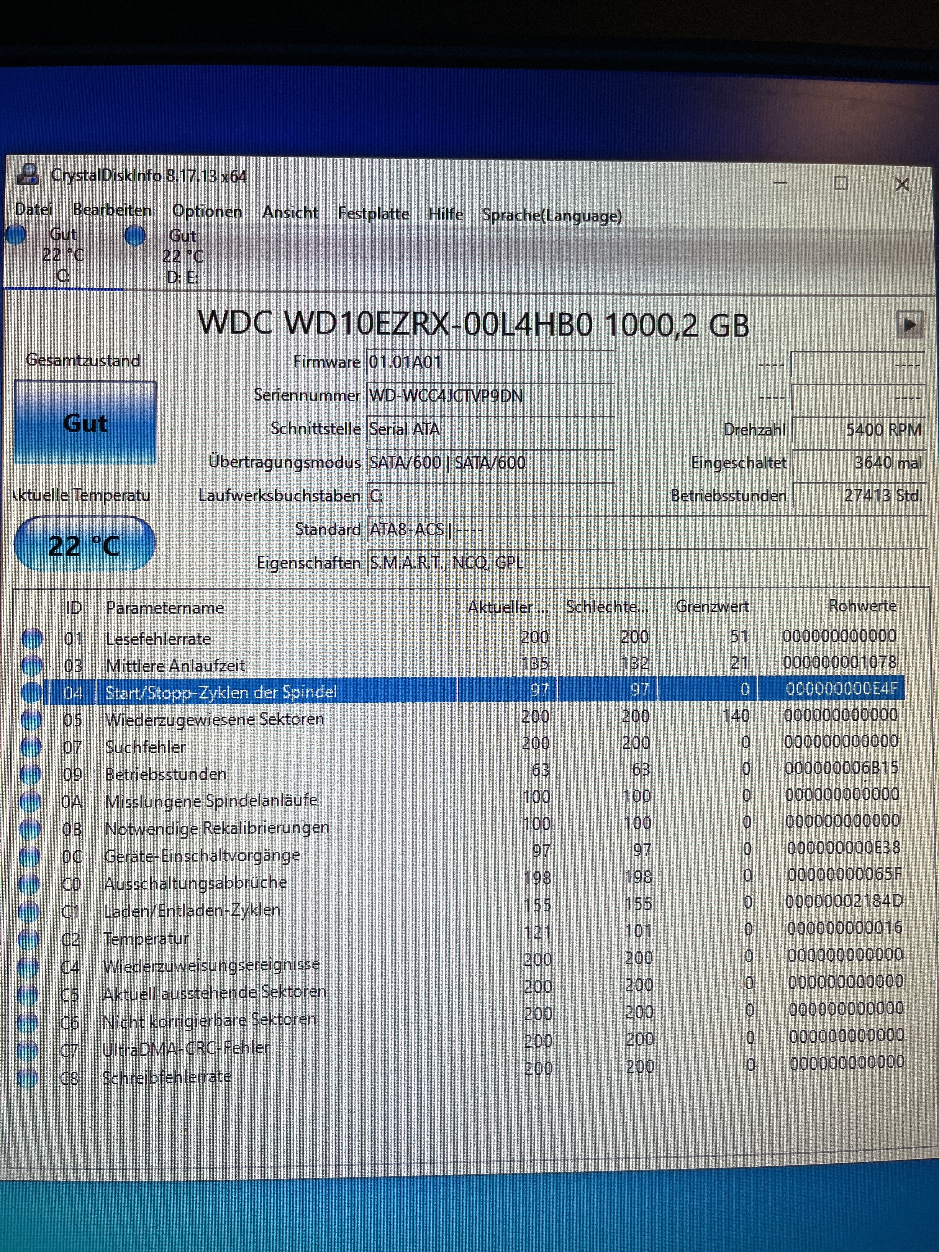Select the Wiederzugewiesene Sektoren row text

(215, 719)
